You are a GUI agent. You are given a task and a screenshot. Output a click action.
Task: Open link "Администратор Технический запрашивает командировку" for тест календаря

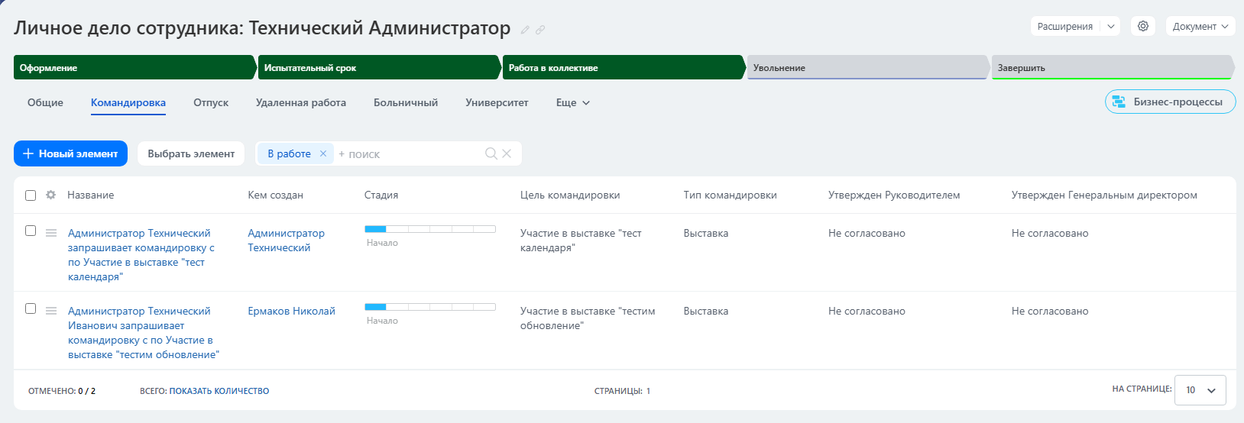pos(141,254)
